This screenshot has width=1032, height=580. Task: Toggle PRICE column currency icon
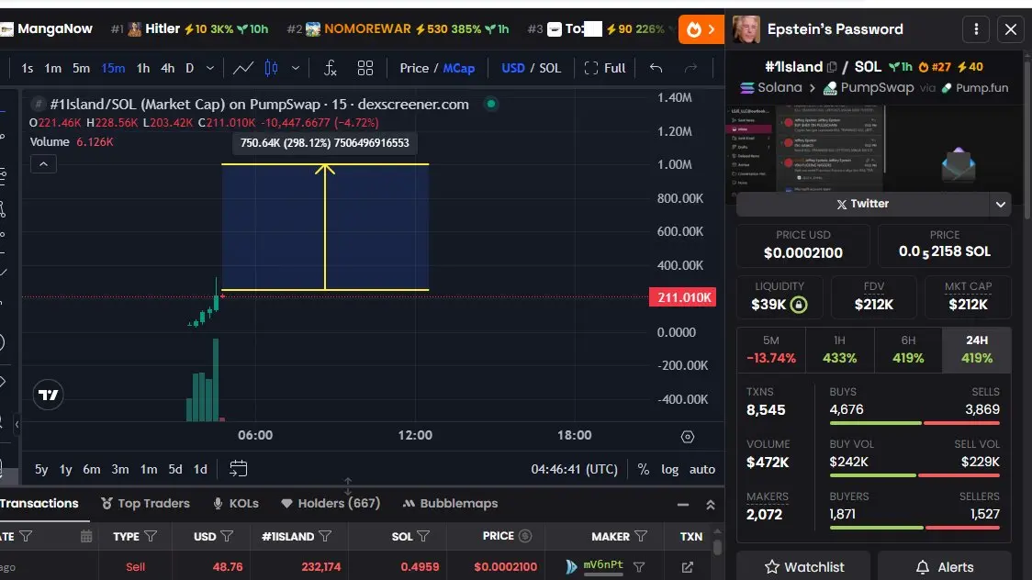point(525,536)
